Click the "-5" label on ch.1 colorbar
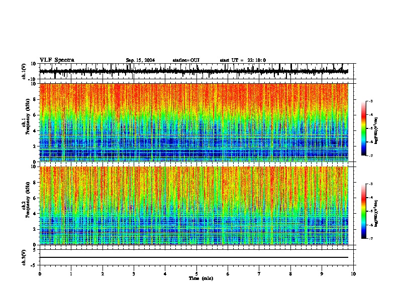 click(x=370, y=128)
